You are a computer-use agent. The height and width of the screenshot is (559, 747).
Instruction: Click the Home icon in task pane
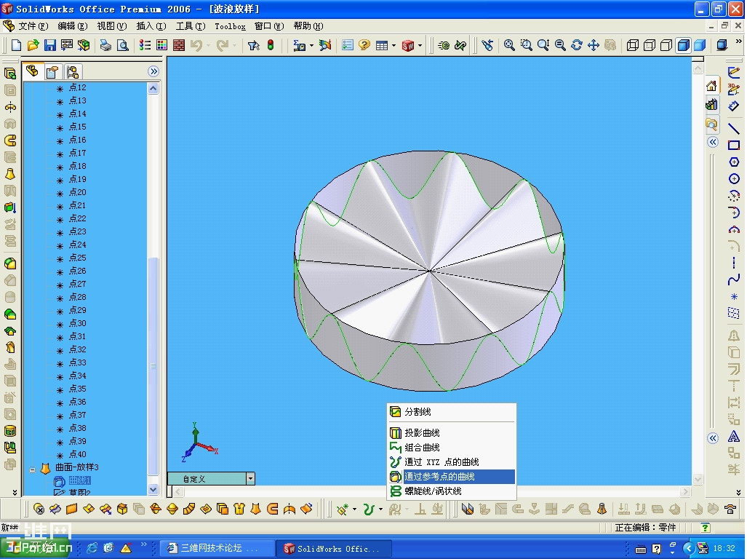(x=711, y=86)
